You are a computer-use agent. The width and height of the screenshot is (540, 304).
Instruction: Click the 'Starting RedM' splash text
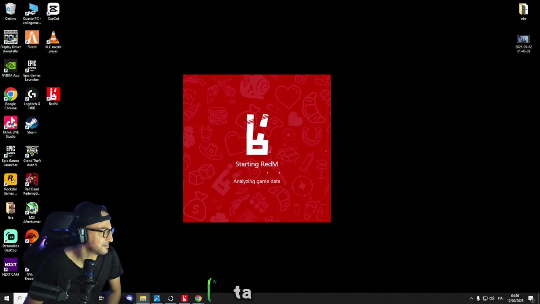pos(256,164)
